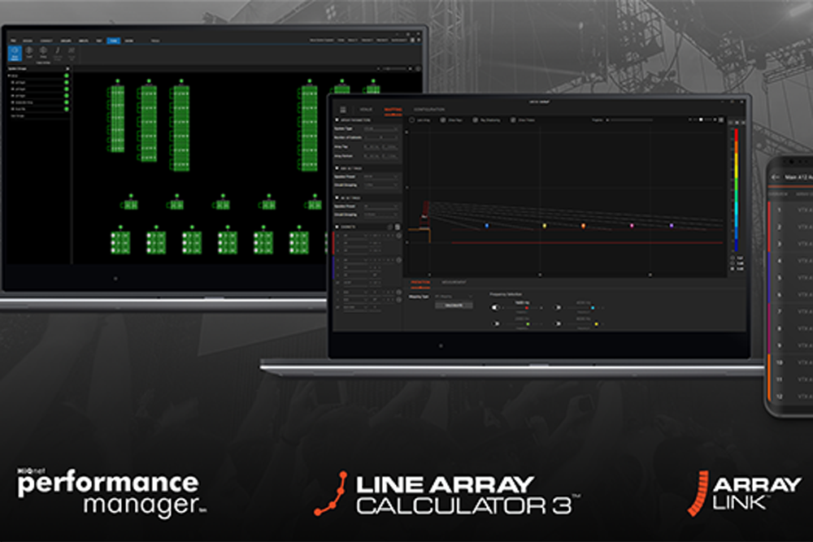
Task: Select the yellow marker on the mapping plot
Action: pos(545,225)
